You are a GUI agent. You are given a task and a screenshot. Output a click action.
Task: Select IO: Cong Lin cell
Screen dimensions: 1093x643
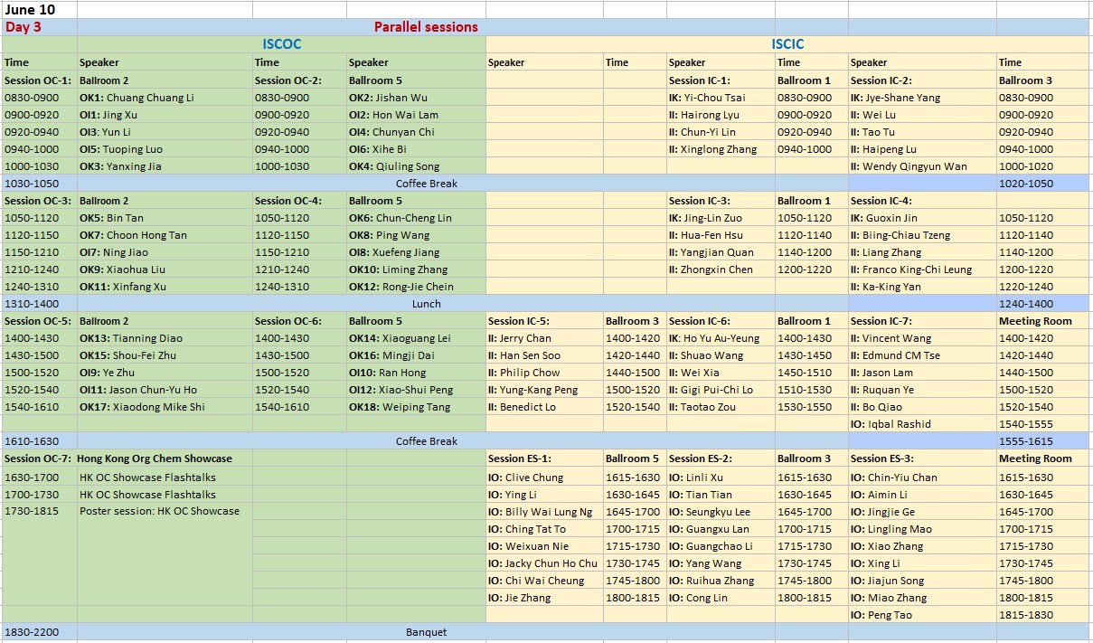pyautogui.click(x=721, y=598)
